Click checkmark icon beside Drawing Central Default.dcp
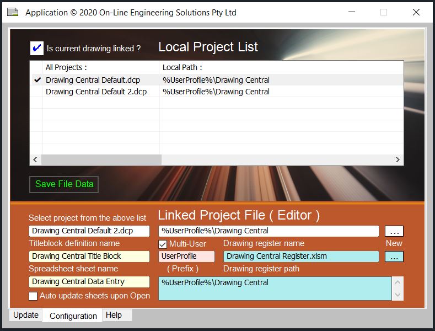 pyautogui.click(x=37, y=80)
